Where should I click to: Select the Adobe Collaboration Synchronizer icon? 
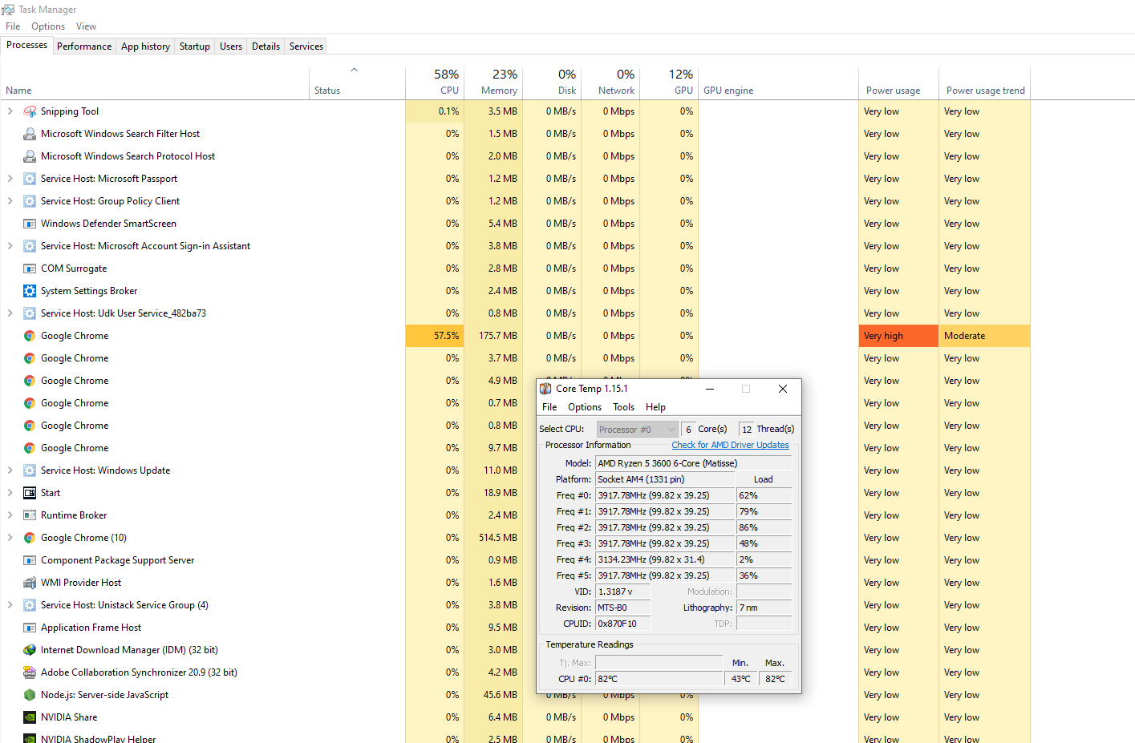(x=30, y=672)
